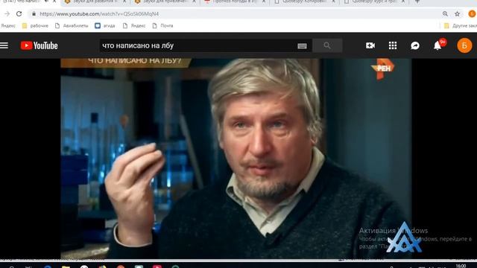Open the notifications bell
Viewport: 477px width, 268px height.
[x=437, y=45]
